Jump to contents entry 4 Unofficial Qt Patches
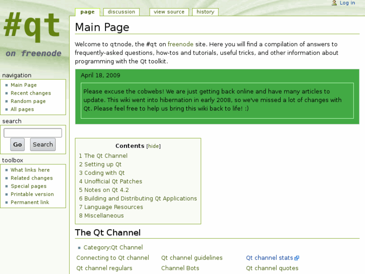Screen dimensions: 365x274 pos(110,181)
